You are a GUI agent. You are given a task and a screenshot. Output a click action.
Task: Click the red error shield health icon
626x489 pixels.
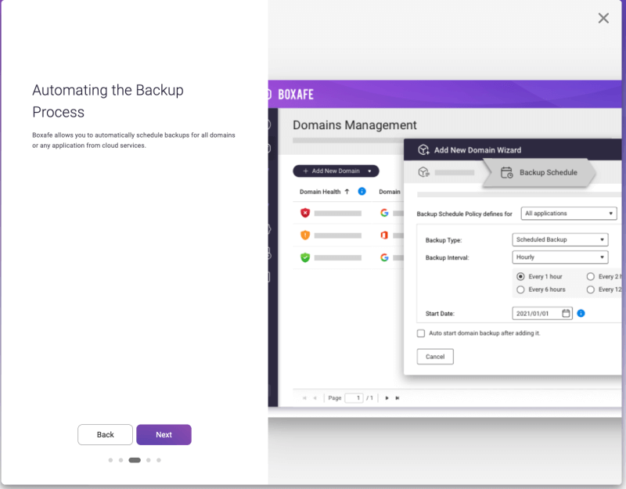coord(305,213)
